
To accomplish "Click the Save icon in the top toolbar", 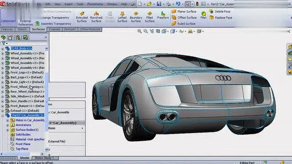I will (159, 4).
